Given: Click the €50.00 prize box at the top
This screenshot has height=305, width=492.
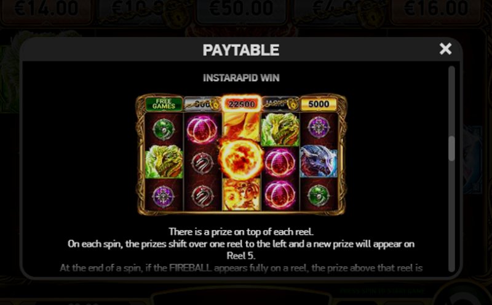Looking at the screenshot, I should click(x=241, y=9).
